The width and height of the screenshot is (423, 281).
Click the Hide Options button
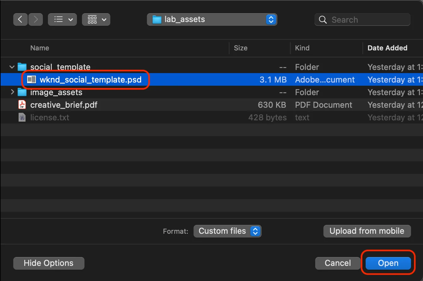(x=49, y=263)
